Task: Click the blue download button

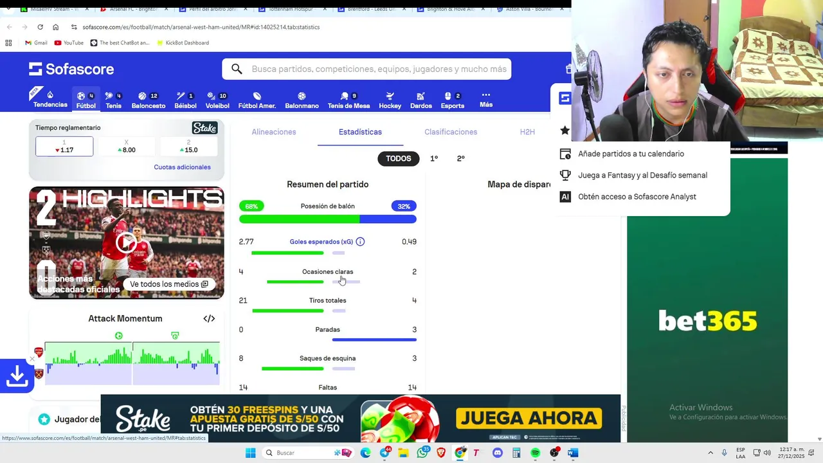Action: tap(17, 376)
